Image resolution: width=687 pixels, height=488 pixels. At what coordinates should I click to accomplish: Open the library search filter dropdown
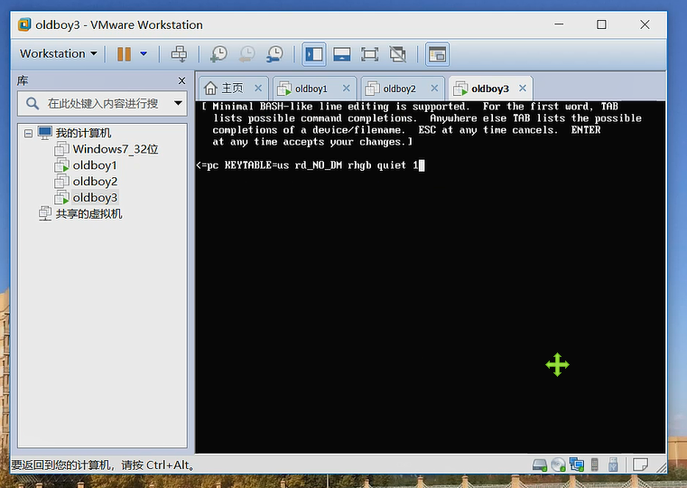[x=178, y=104]
